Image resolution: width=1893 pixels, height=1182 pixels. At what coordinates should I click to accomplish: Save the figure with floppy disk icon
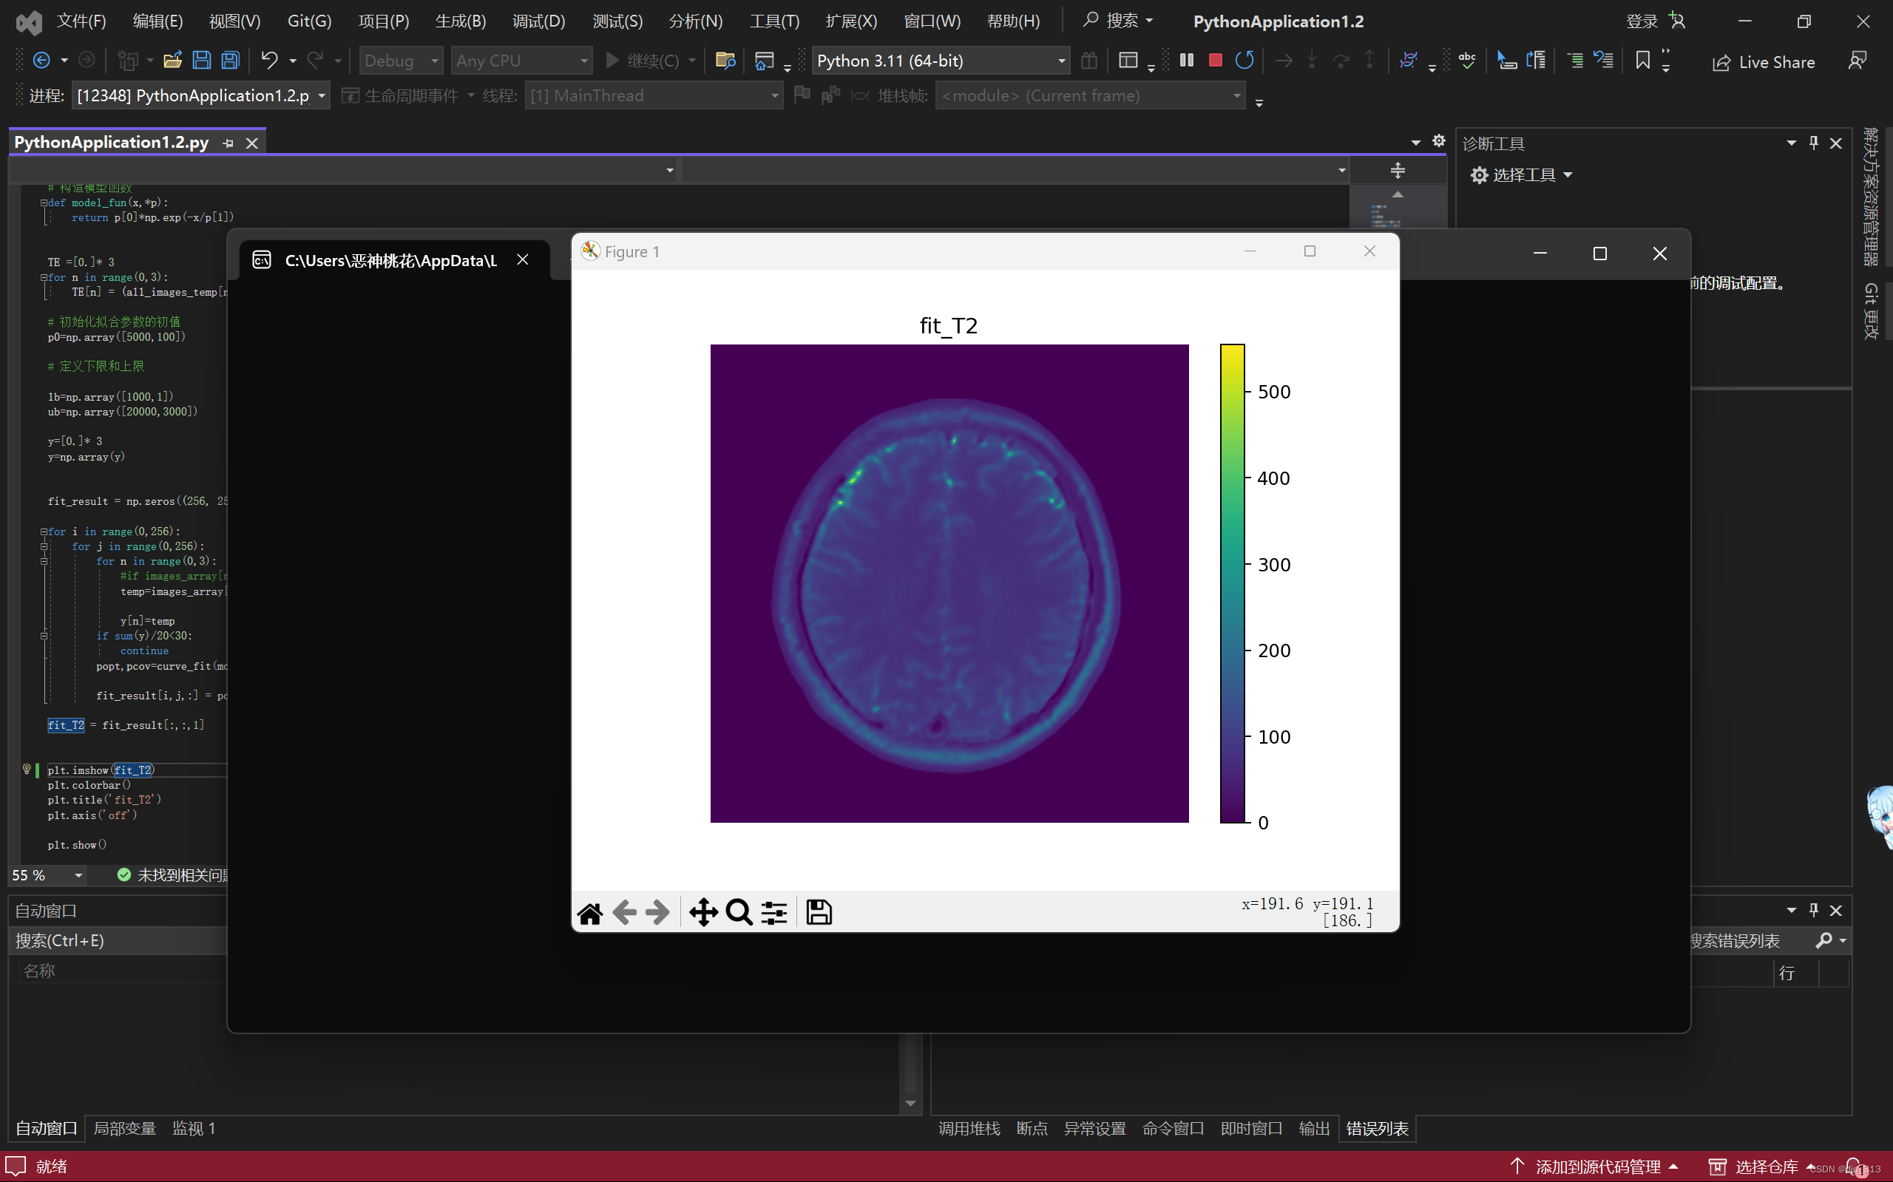(x=819, y=912)
